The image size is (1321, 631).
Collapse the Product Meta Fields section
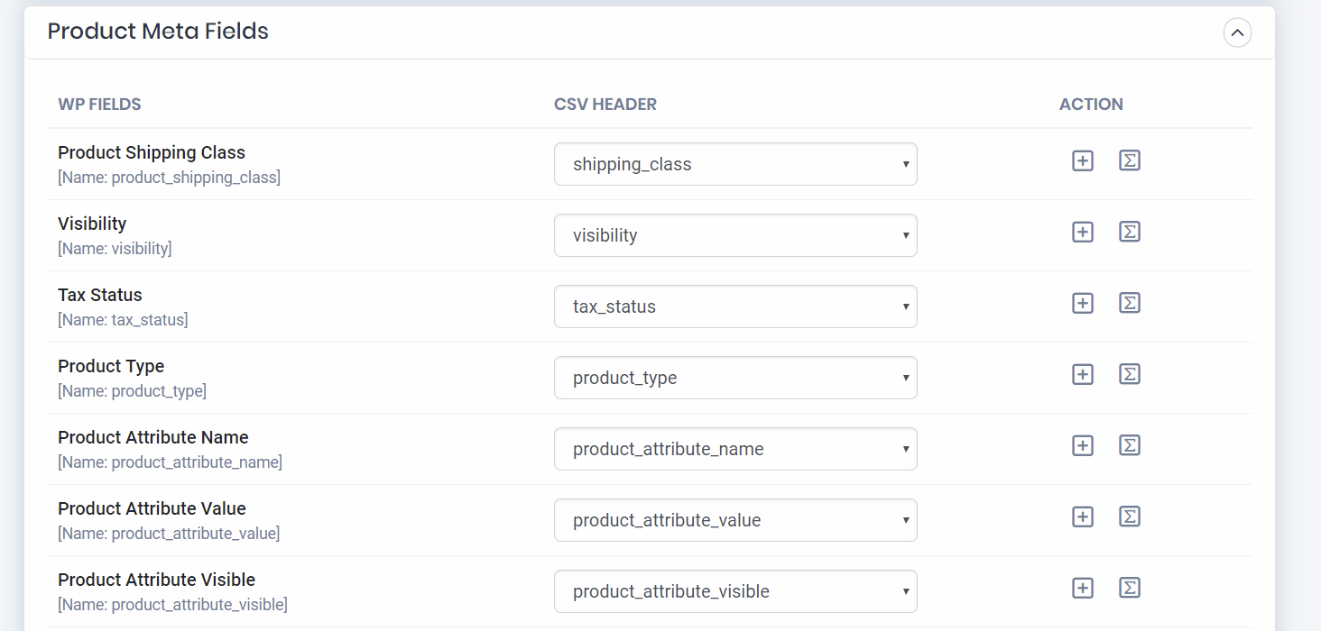click(1237, 33)
